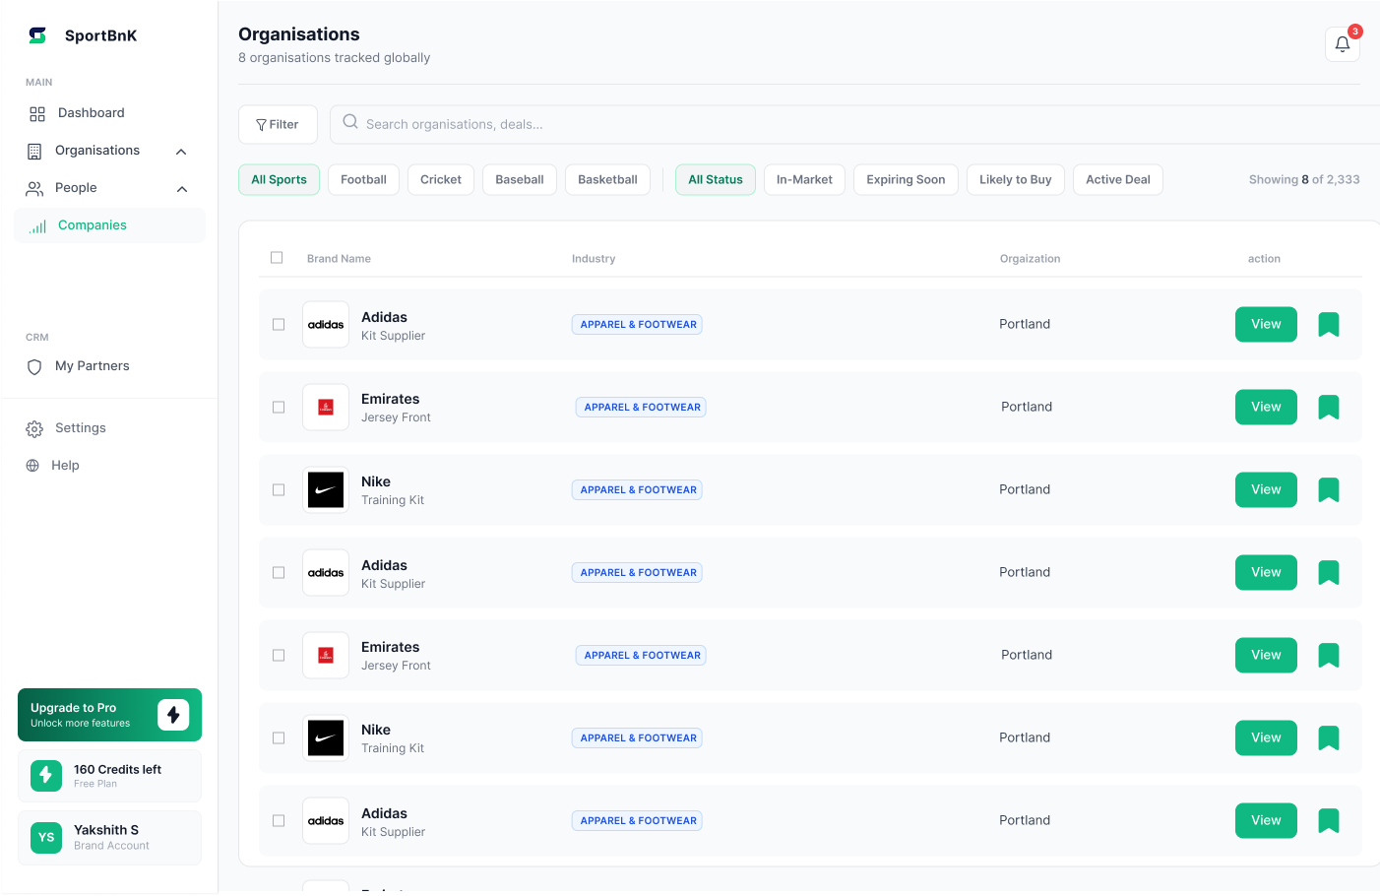Select the All Sports filter chip

pos(279,180)
